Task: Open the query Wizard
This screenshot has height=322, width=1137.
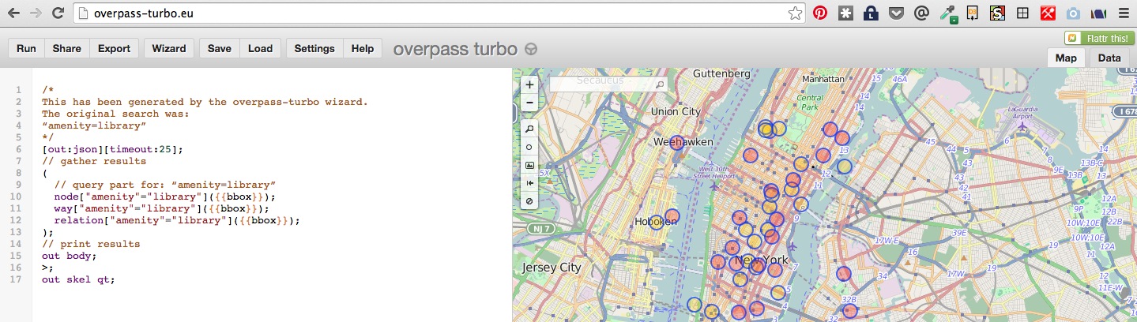Action: coord(168,48)
